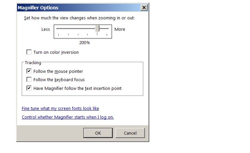Close the Magnifier Options dialog
The width and height of the screenshot is (250, 153).
[x=144, y=8]
